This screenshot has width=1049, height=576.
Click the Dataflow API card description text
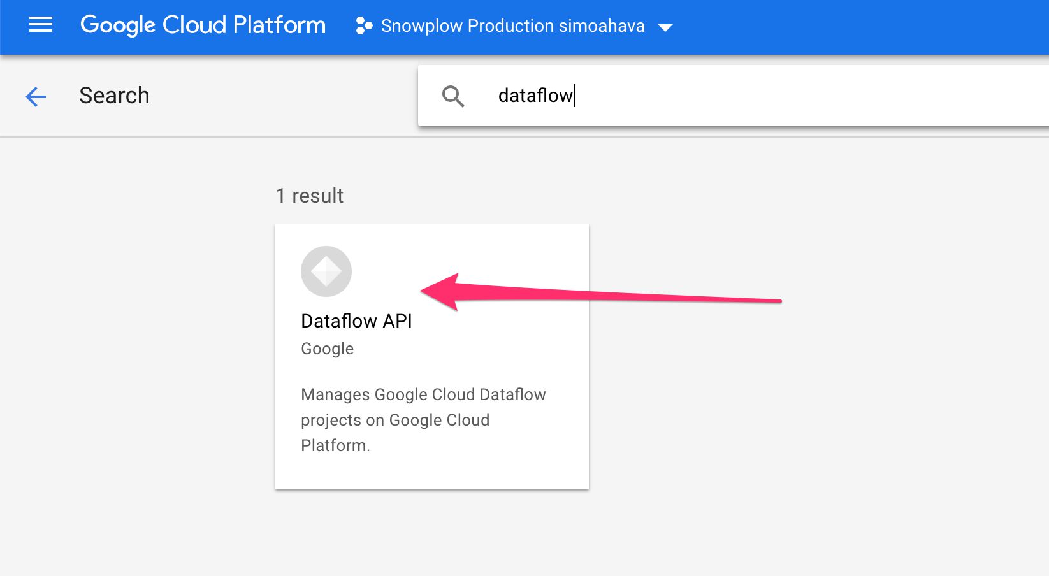423,420
